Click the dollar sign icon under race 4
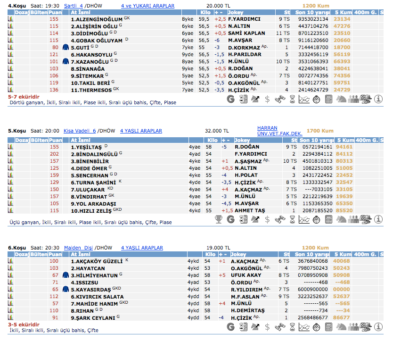Screen dimensions: 393x341 pyautogui.click(x=268, y=99)
